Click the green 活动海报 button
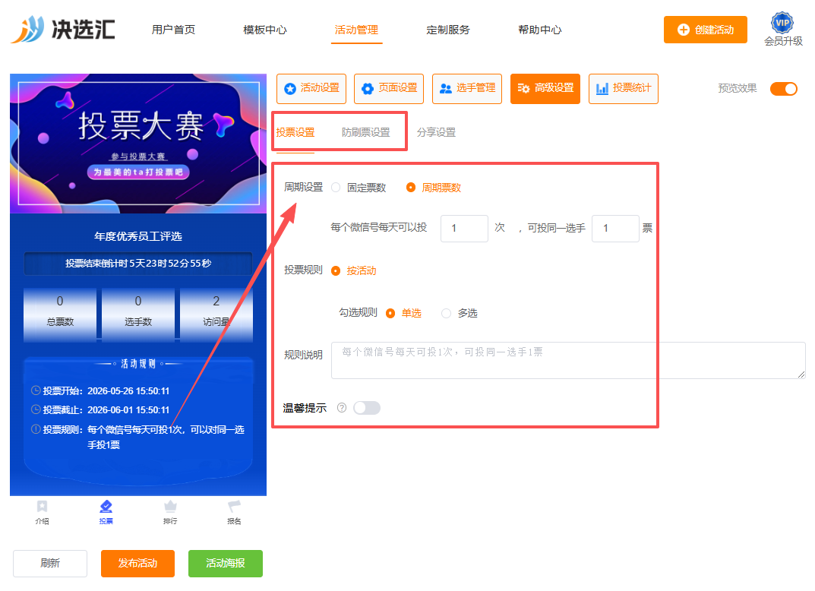Viewport: 815px width, 591px height. coord(226,564)
